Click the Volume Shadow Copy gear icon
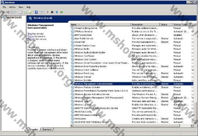 click(72, 45)
